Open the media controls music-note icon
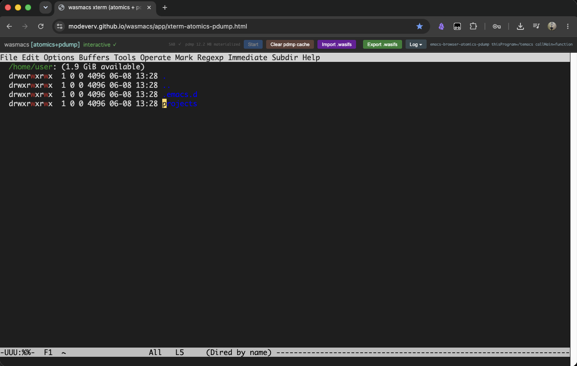 pyautogui.click(x=536, y=26)
